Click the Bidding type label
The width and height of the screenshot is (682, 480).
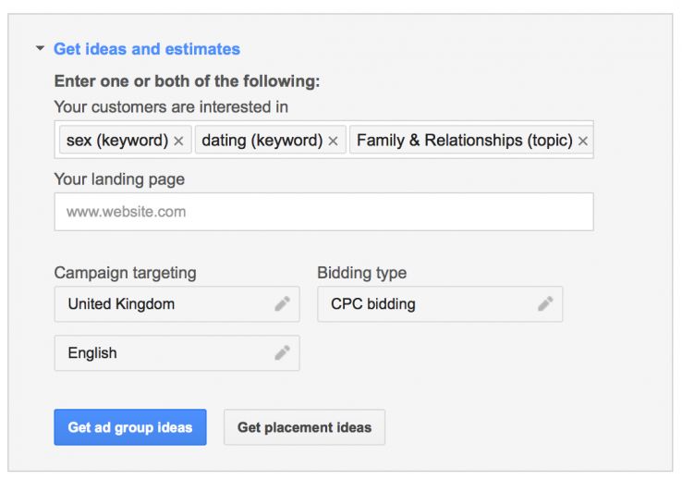(361, 273)
